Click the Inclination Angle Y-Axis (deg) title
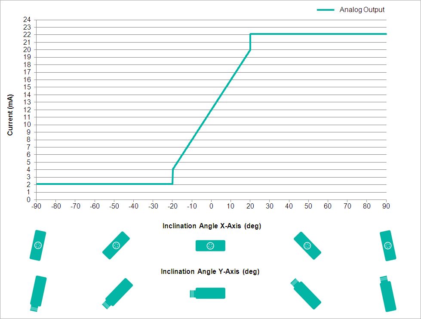The height and width of the screenshot is (319, 421). tap(210, 271)
